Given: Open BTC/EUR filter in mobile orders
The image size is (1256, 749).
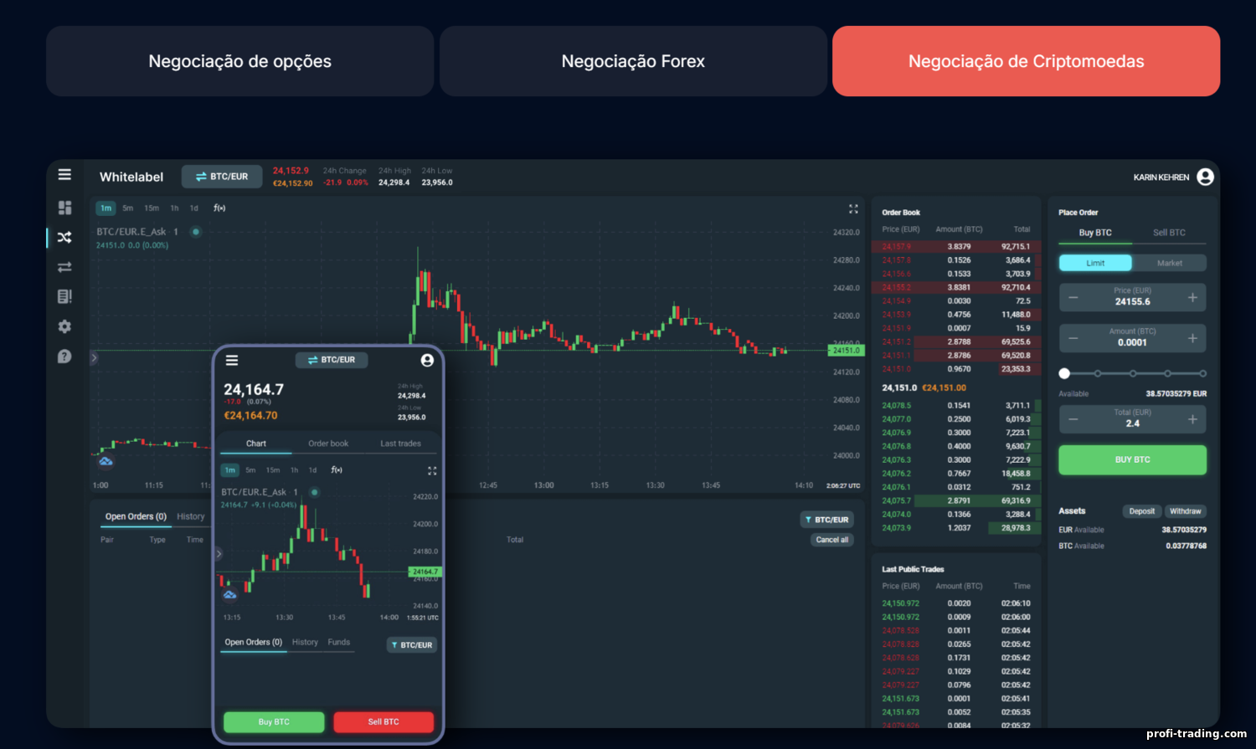Looking at the screenshot, I should tap(412, 645).
